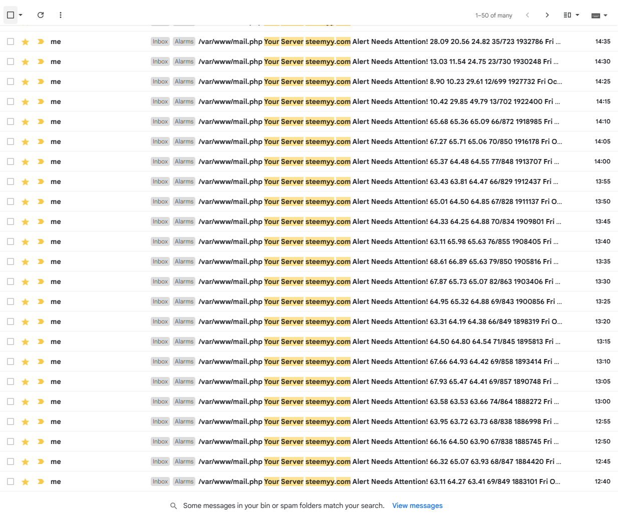Select the 13:10 email checkbox
The image size is (618, 516).
click(11, 361)
